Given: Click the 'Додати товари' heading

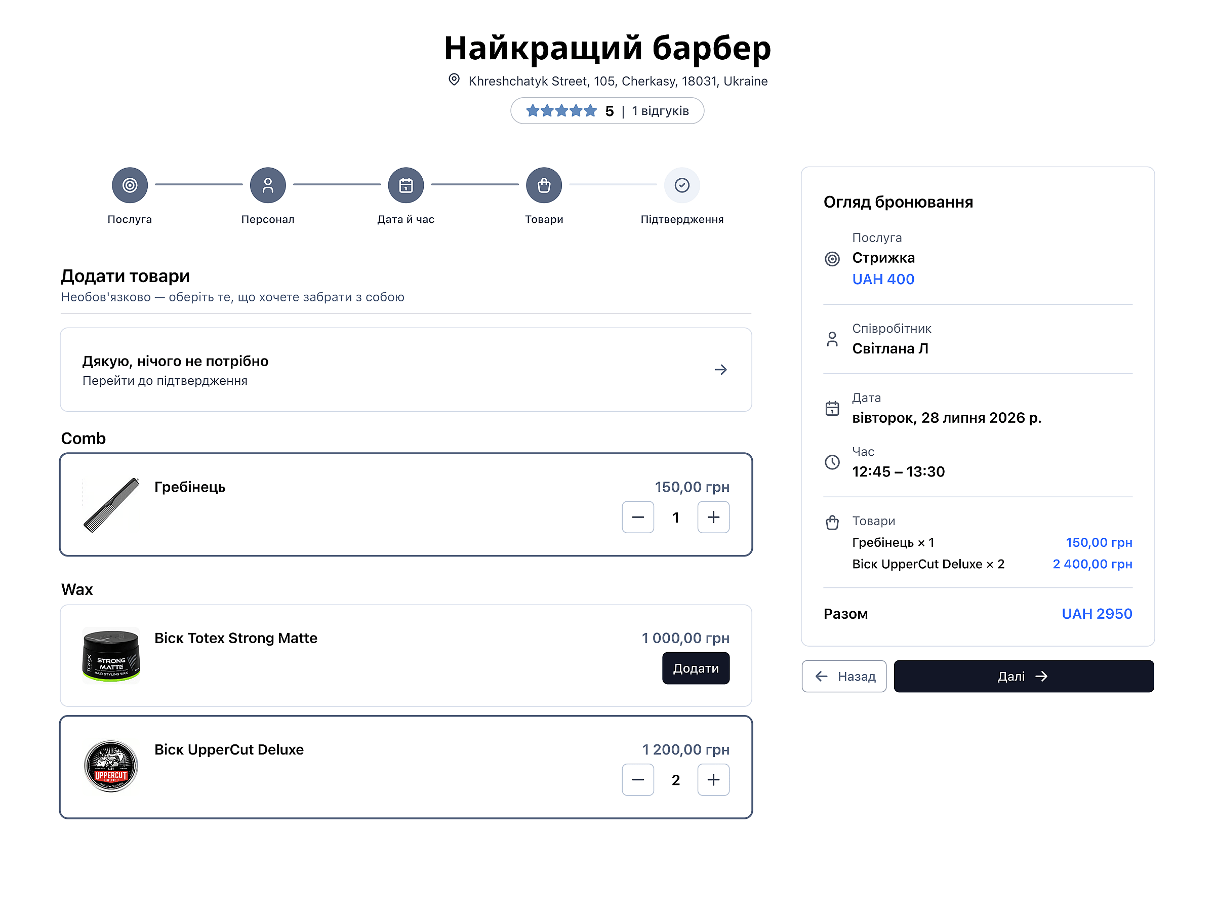Looking at the screenshot, I should point(125,276).
